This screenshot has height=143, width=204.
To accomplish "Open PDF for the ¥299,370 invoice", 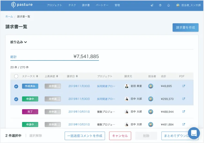I will click(x=184, y=99).
